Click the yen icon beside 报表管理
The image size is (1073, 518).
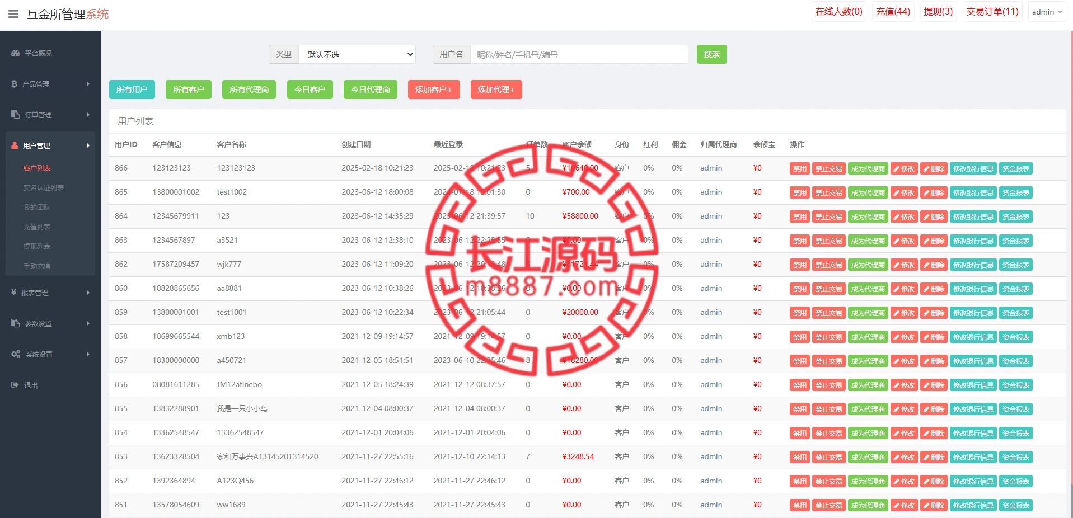pos(13,293)
